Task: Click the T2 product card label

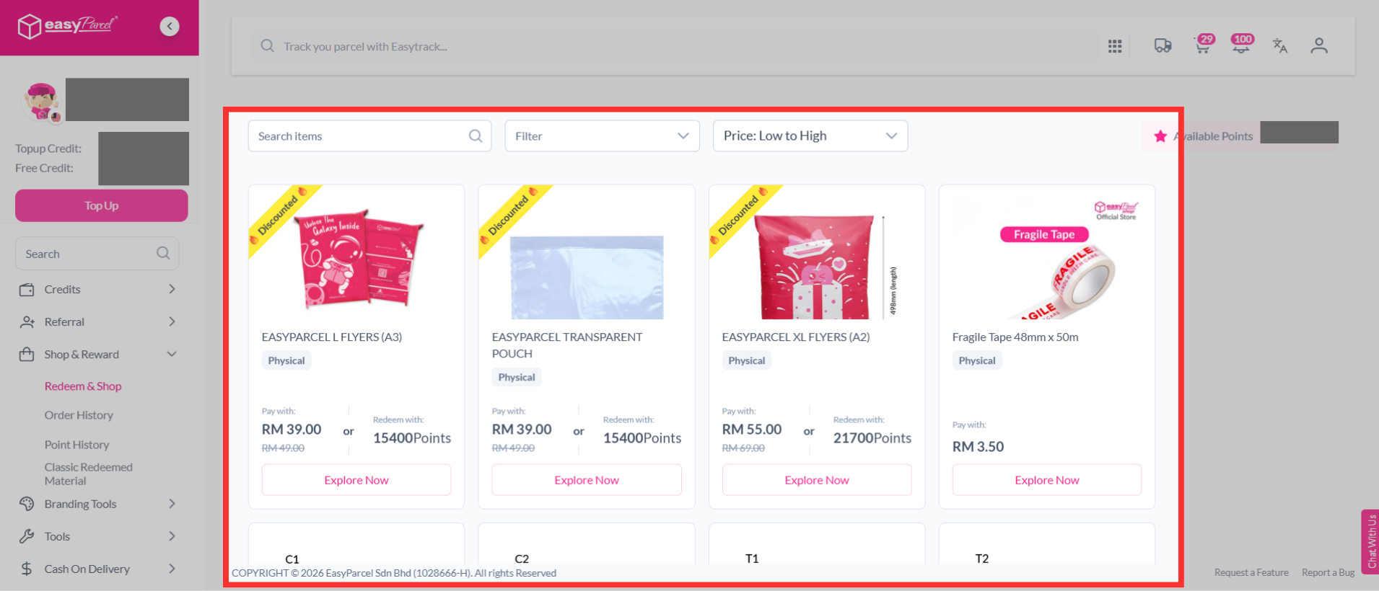Action: click(982, 559)
